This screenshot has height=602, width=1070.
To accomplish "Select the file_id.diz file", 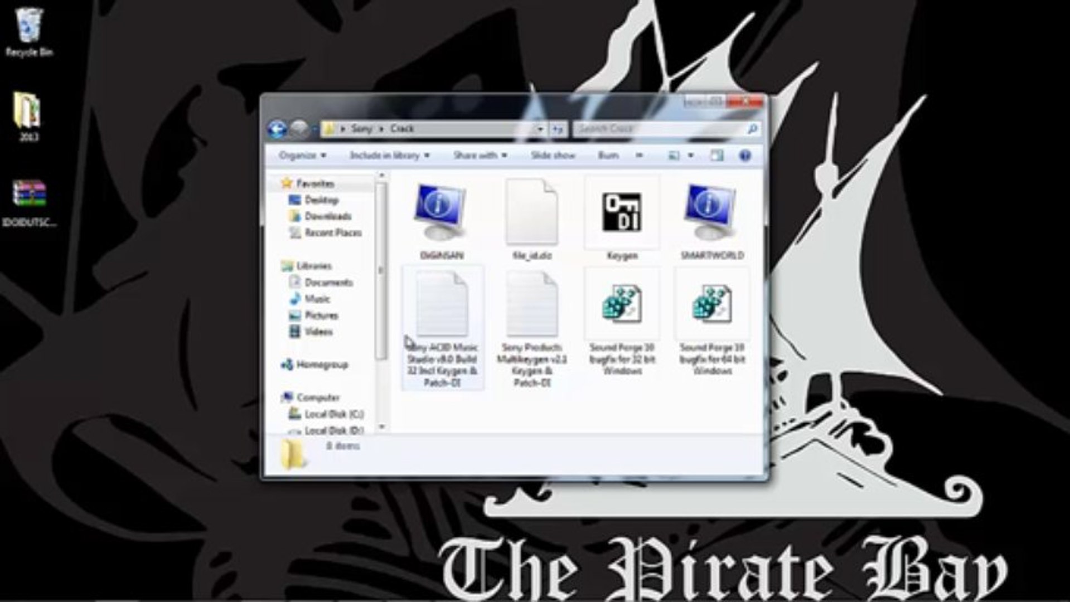I will (x=532, y=220).
